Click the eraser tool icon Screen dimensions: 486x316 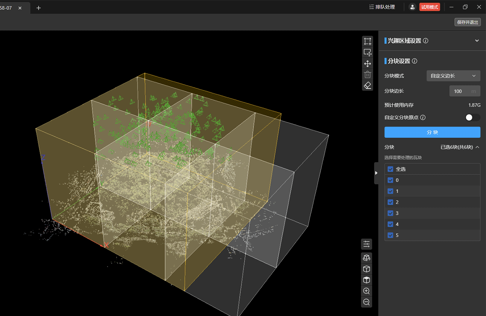click(368, 85)
